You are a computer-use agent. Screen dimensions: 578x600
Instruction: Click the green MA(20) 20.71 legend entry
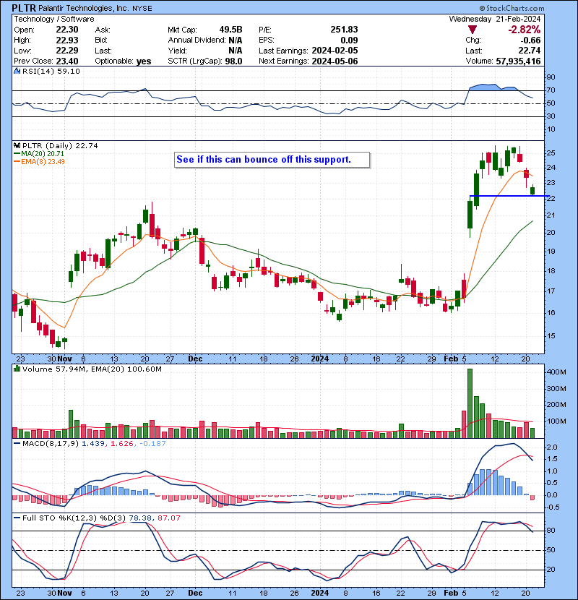coord(39,153)
